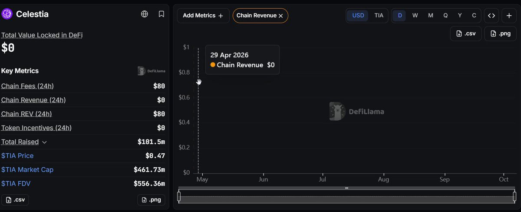The width and height of the screenshot is (521, 212).
Task: Select the daily D interval
Action: pos(400,16)
